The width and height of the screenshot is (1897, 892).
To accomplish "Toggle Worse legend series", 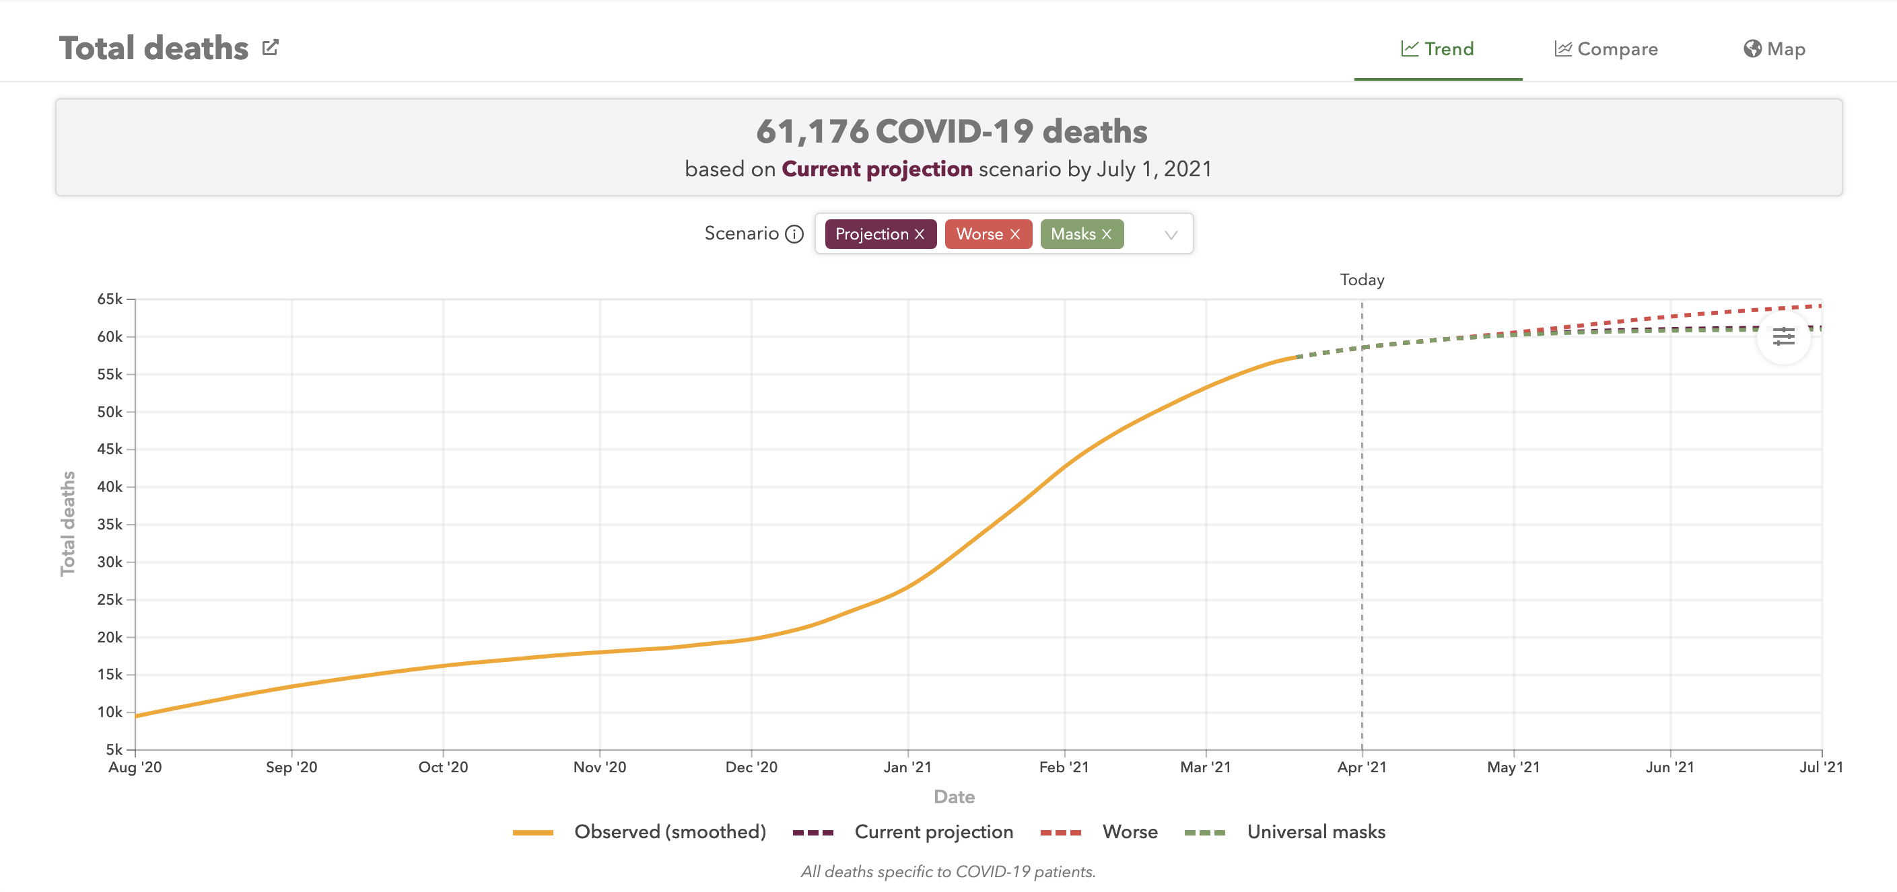I will [1130, 831].
